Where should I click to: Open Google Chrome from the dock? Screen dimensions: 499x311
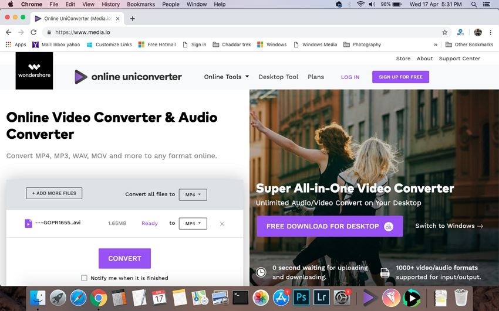[x=99, y=298]
